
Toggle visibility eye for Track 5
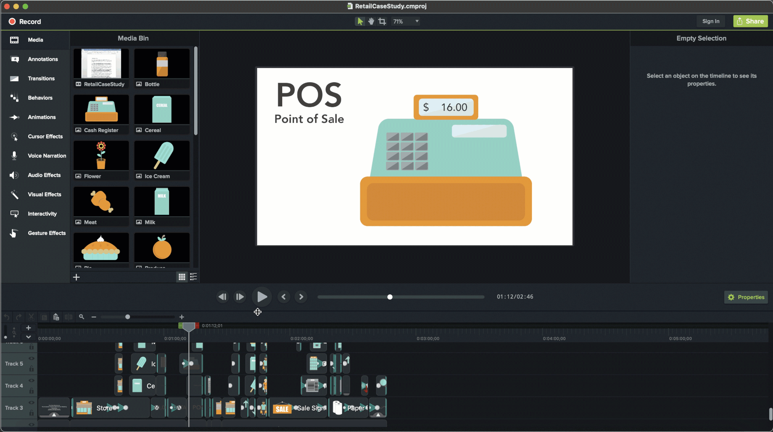coord(31,358)
